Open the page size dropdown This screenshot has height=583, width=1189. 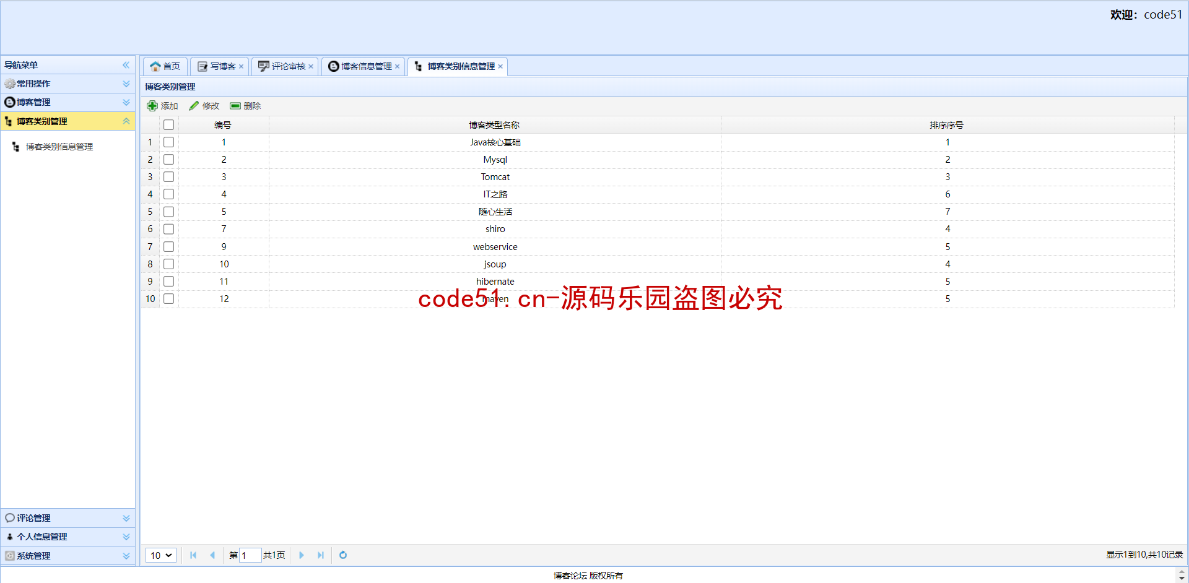coord(161,555)
